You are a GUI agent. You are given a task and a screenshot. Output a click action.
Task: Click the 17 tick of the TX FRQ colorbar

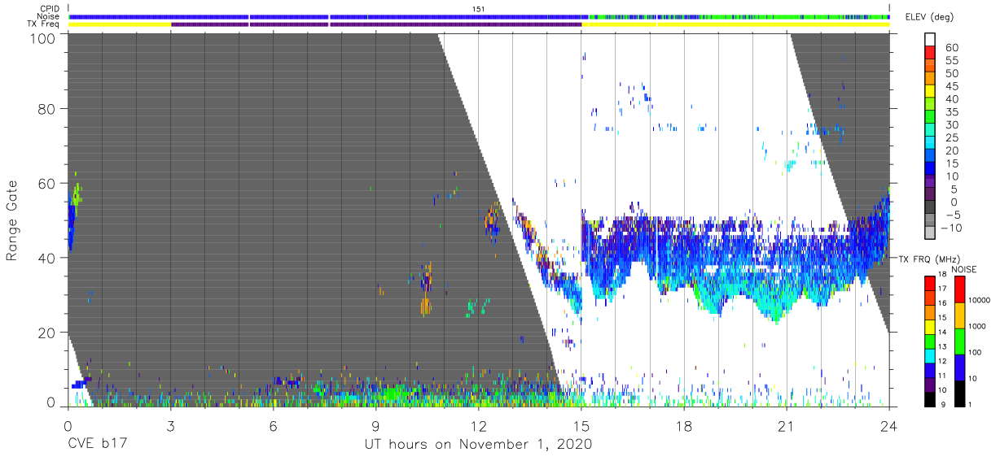943,290
